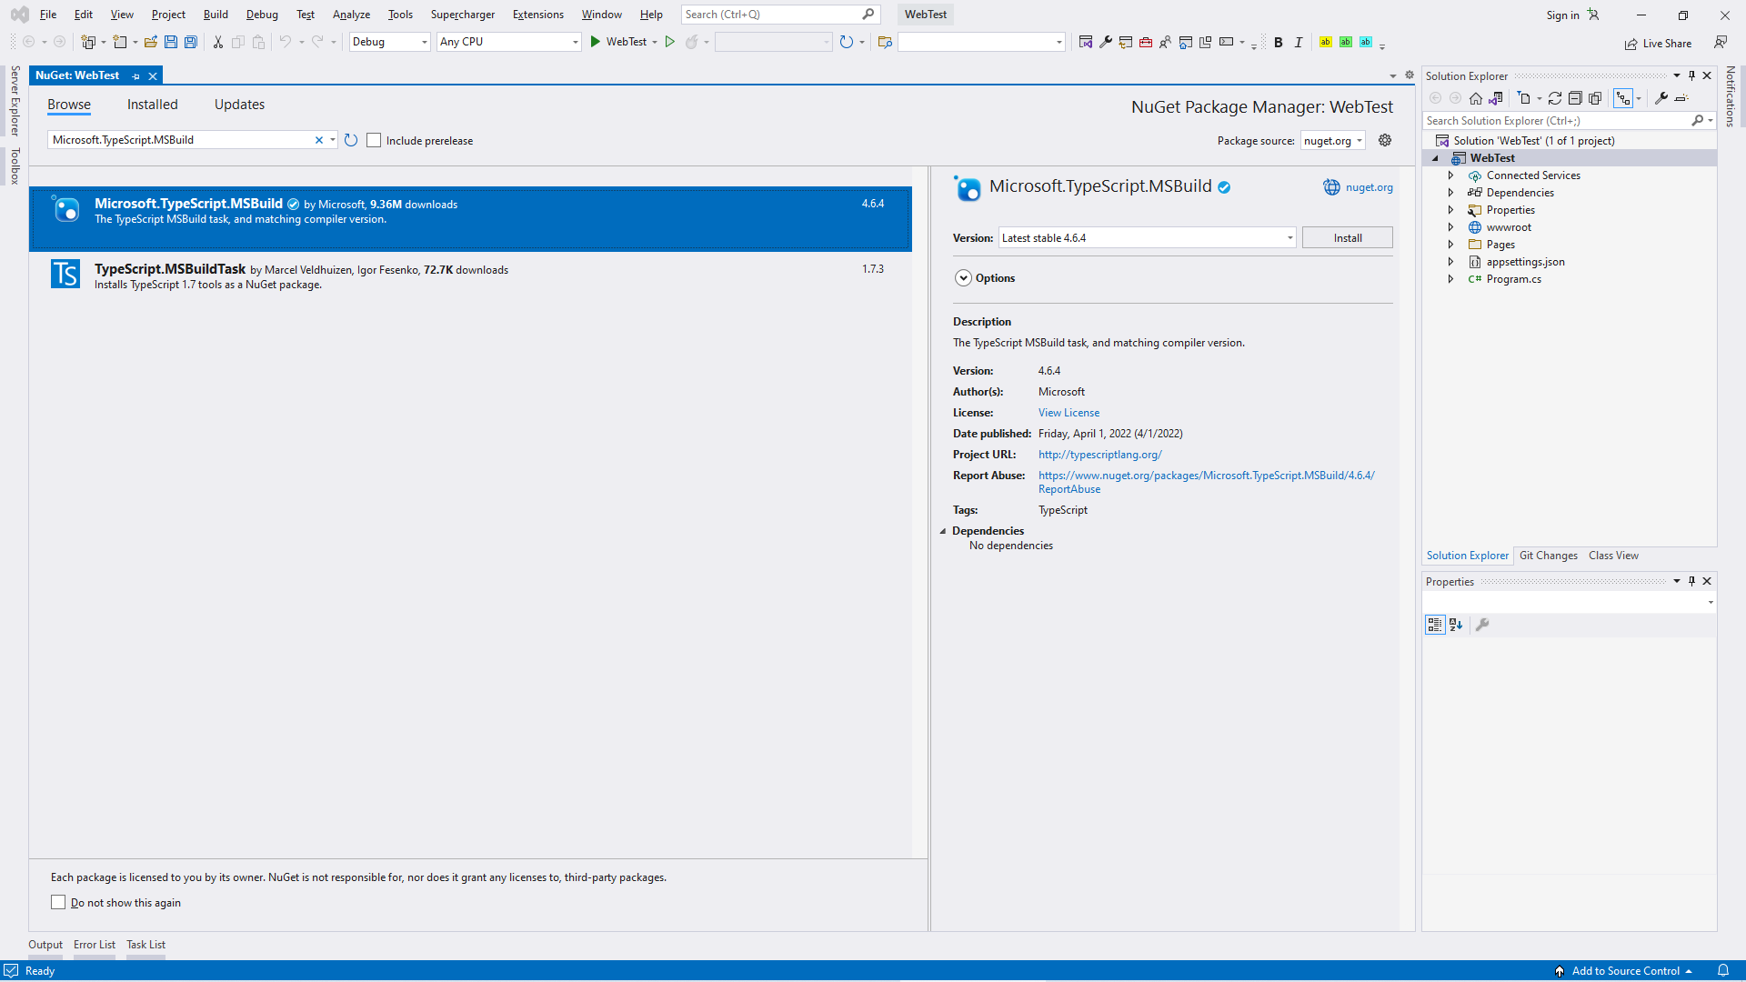Open the View License link
This screenshot has width=1746, height=982.
coord(1069,413)
